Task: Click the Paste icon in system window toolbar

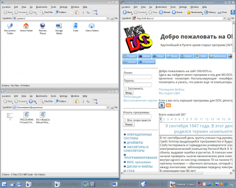Action: click(77, 13)
